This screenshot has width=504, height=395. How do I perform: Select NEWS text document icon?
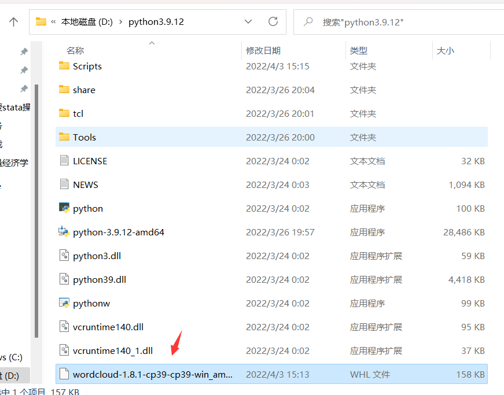tap(64, 184)
